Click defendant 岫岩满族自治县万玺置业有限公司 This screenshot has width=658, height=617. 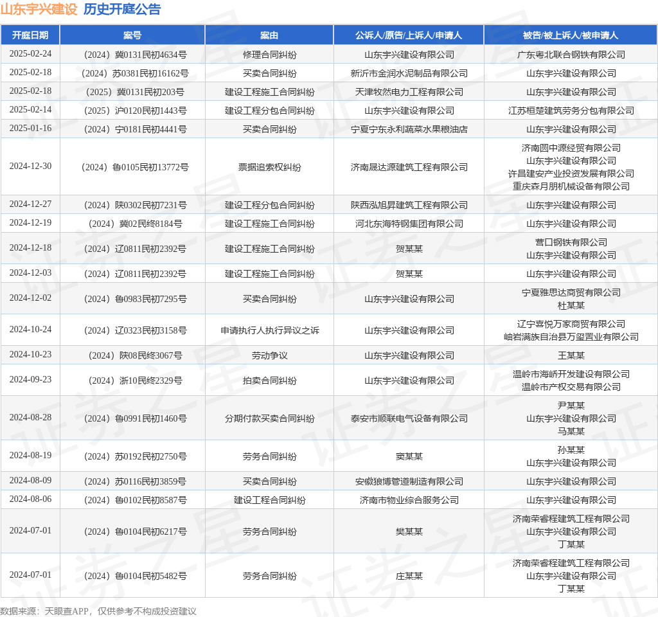[571, 337]
